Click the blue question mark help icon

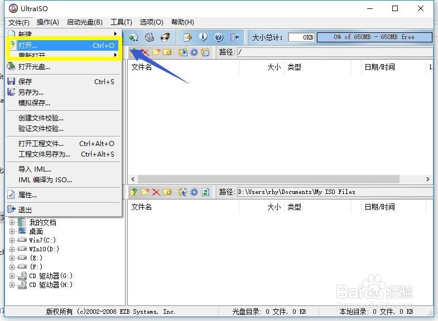(219, 37)
